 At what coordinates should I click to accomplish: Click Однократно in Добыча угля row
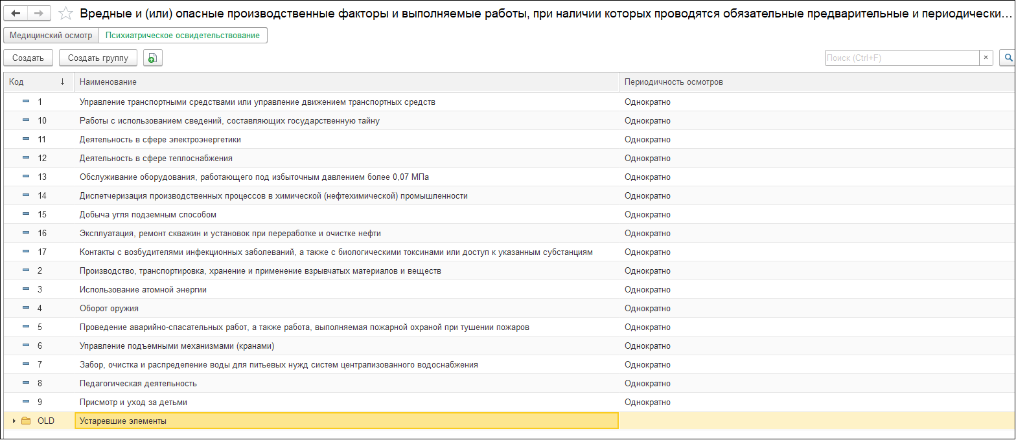pos(647,214)
